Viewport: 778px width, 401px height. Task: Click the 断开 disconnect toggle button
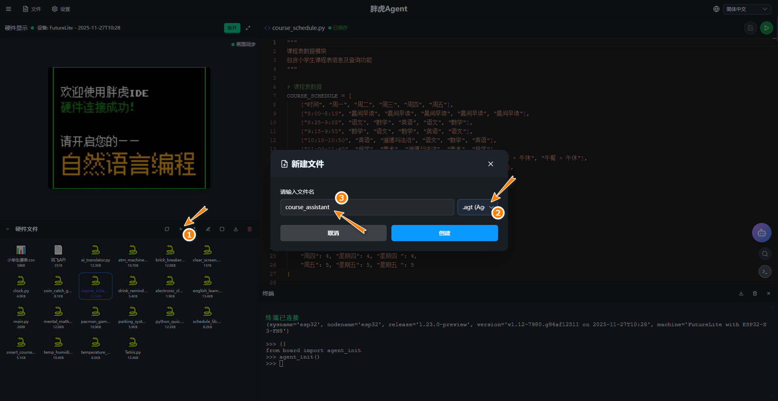[x=232, y=28]
